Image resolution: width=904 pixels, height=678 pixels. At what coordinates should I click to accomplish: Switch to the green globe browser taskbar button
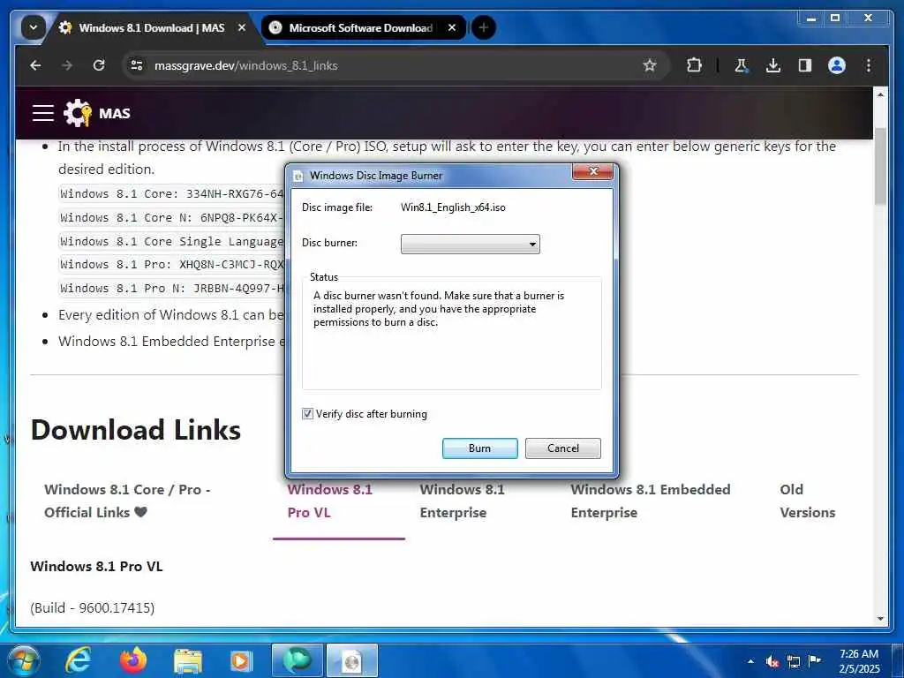tap(298, 660)
